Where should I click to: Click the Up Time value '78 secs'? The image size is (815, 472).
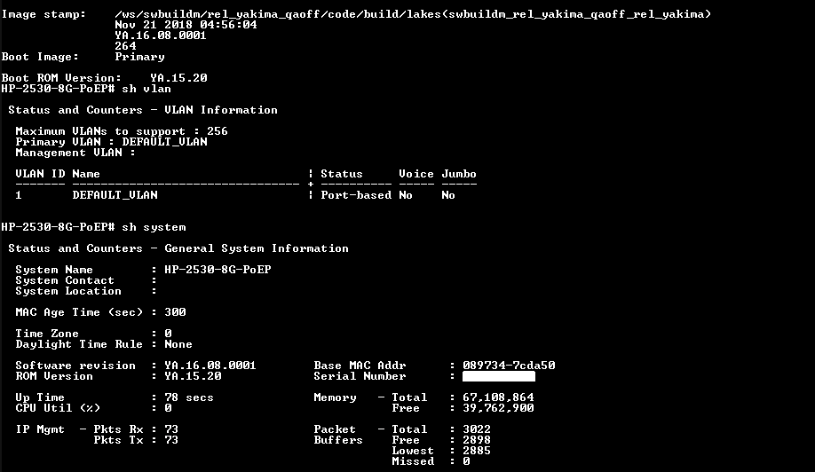(x=189, y=397)
